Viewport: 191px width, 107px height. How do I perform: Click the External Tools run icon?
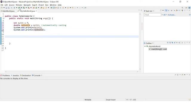click(29, 8)
